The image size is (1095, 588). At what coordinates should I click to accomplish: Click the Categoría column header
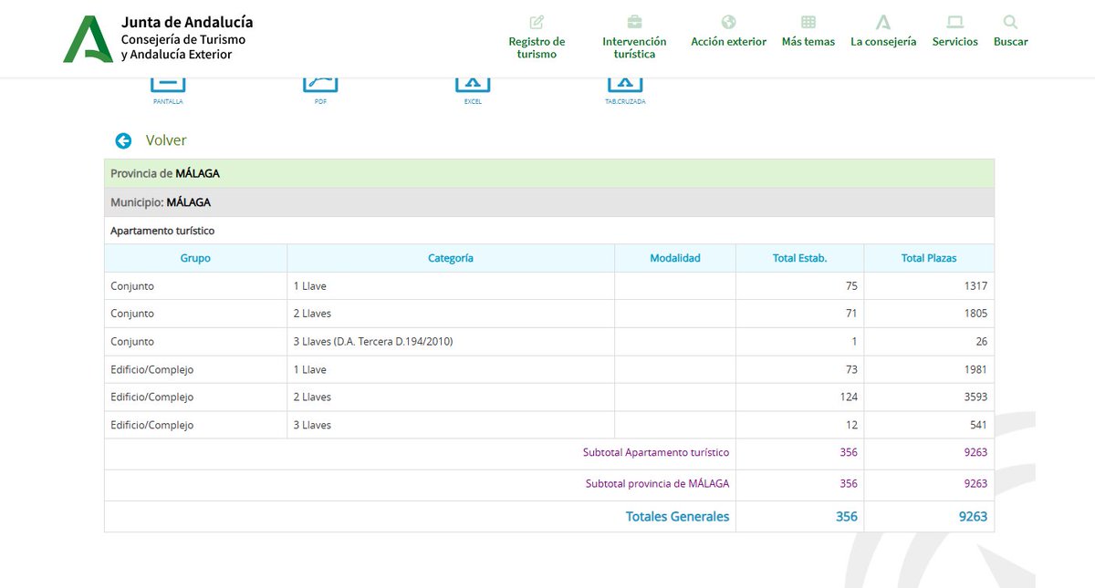(451, 258)
